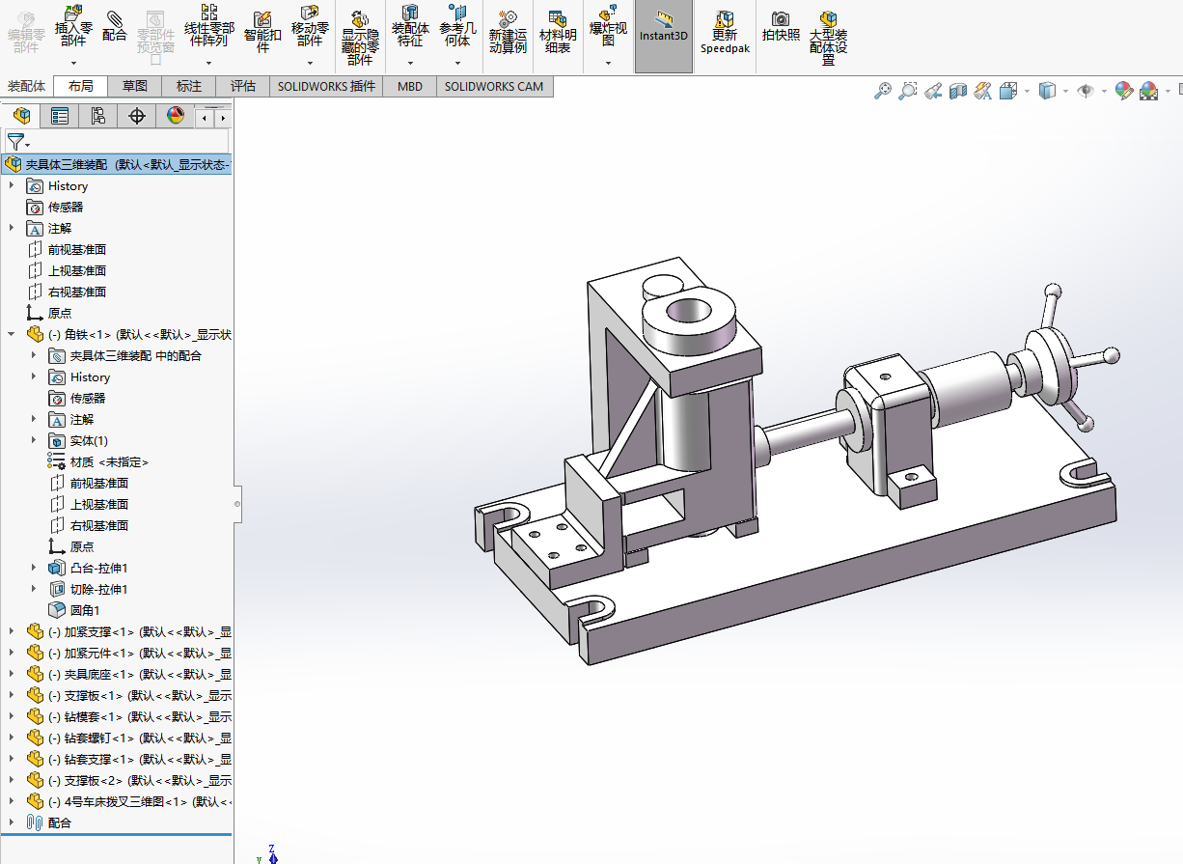Open the SOLIDWORKS CAM tab
Viewport: 1183px width, 864px height.
click(x=494, y=86)
